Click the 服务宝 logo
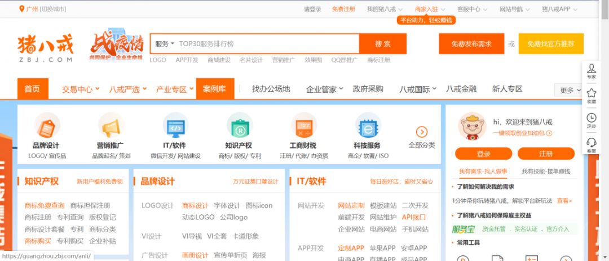609x261 pixels. pos(464,229)
